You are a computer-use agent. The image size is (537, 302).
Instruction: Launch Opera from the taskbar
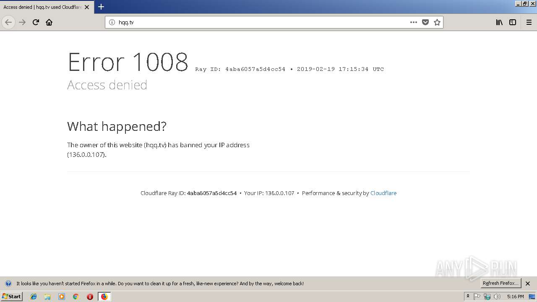90,297
